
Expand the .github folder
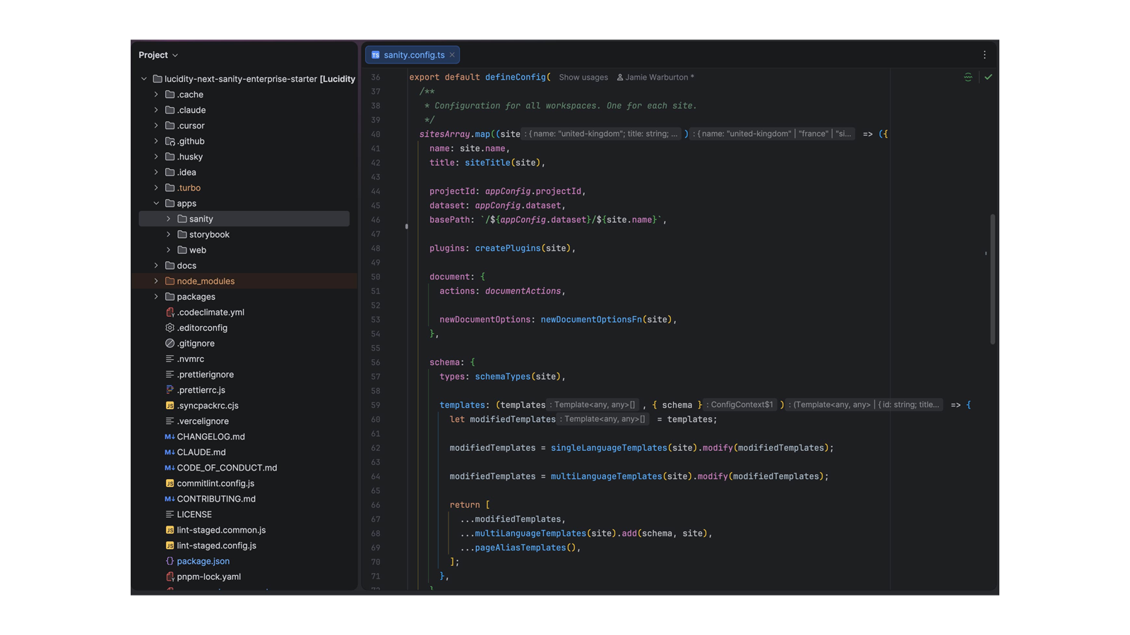tap(156, 141)
